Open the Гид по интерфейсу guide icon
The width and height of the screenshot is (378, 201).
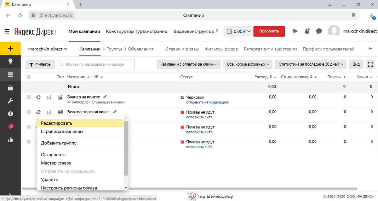(x=192, y=196)
